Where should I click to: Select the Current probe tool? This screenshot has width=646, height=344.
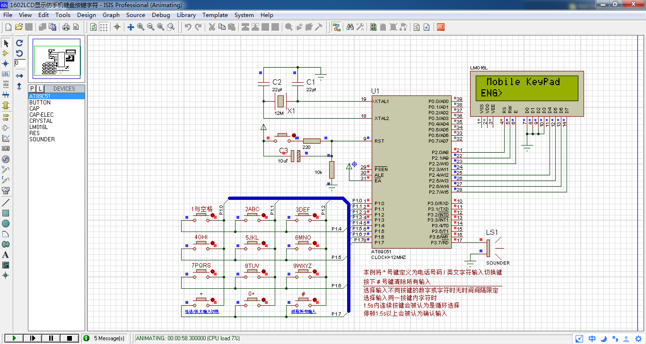click(x=6, y=180)
